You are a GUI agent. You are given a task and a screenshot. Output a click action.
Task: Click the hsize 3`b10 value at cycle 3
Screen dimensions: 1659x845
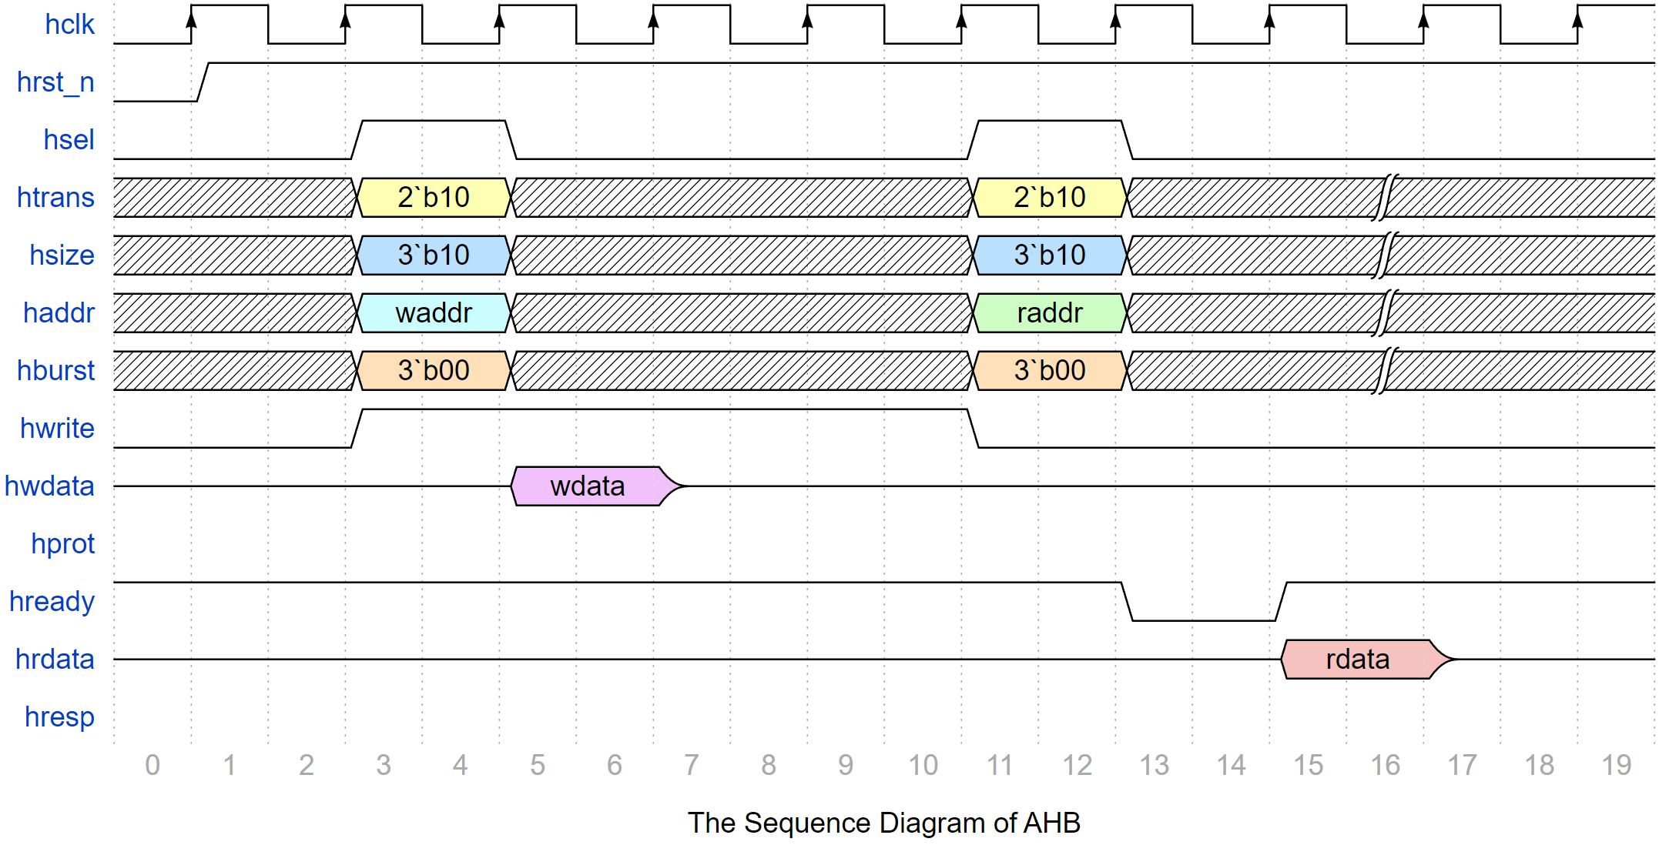434,256
